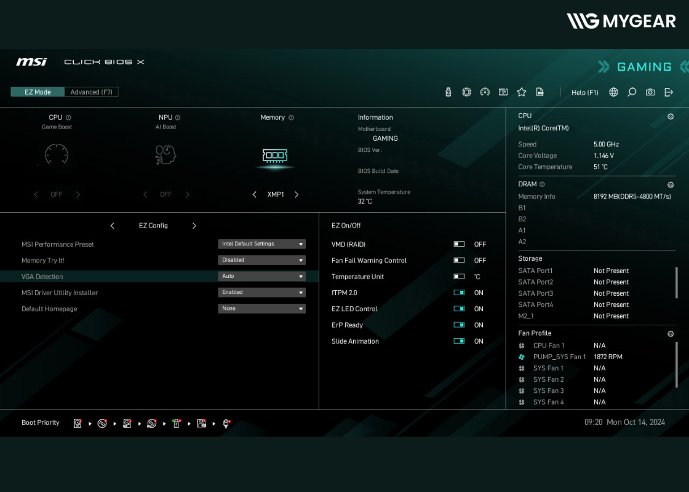The height and width of the screenshot is (492, 689).
Task: Open Help (F1)
Action: pyautogui.click(x=584, y=92)
